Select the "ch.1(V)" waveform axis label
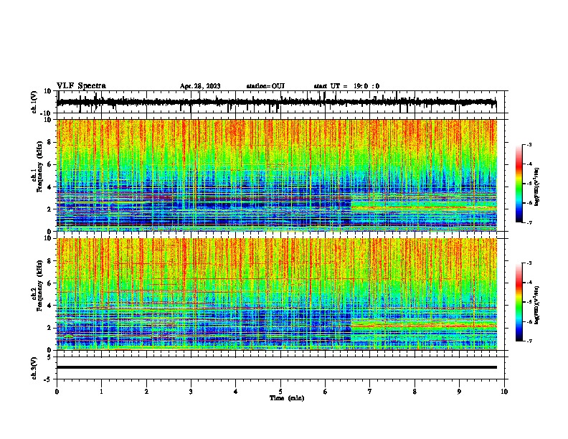 point(34,102)
